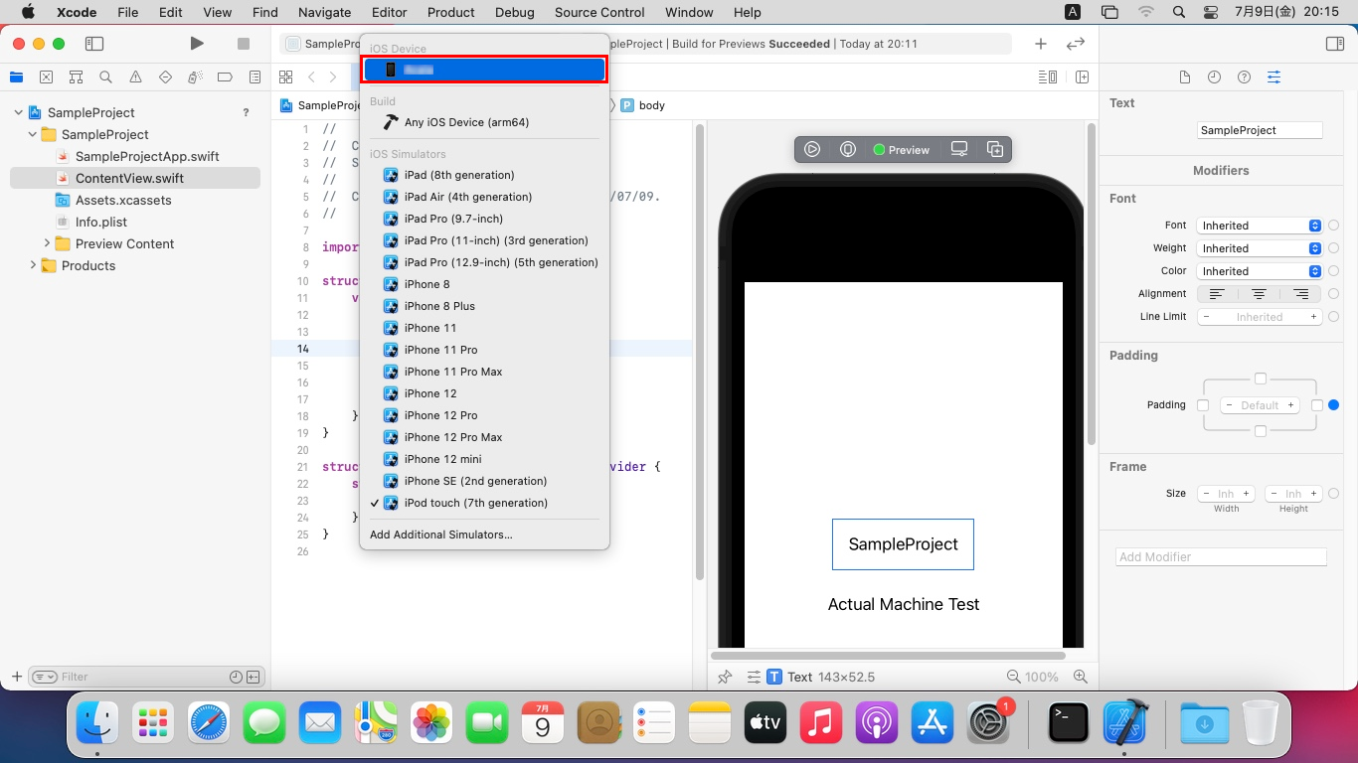Viewport: 1358px width, 763px height.
Task: Toggle the inspectors panel icon
Action: (1335, 44)
